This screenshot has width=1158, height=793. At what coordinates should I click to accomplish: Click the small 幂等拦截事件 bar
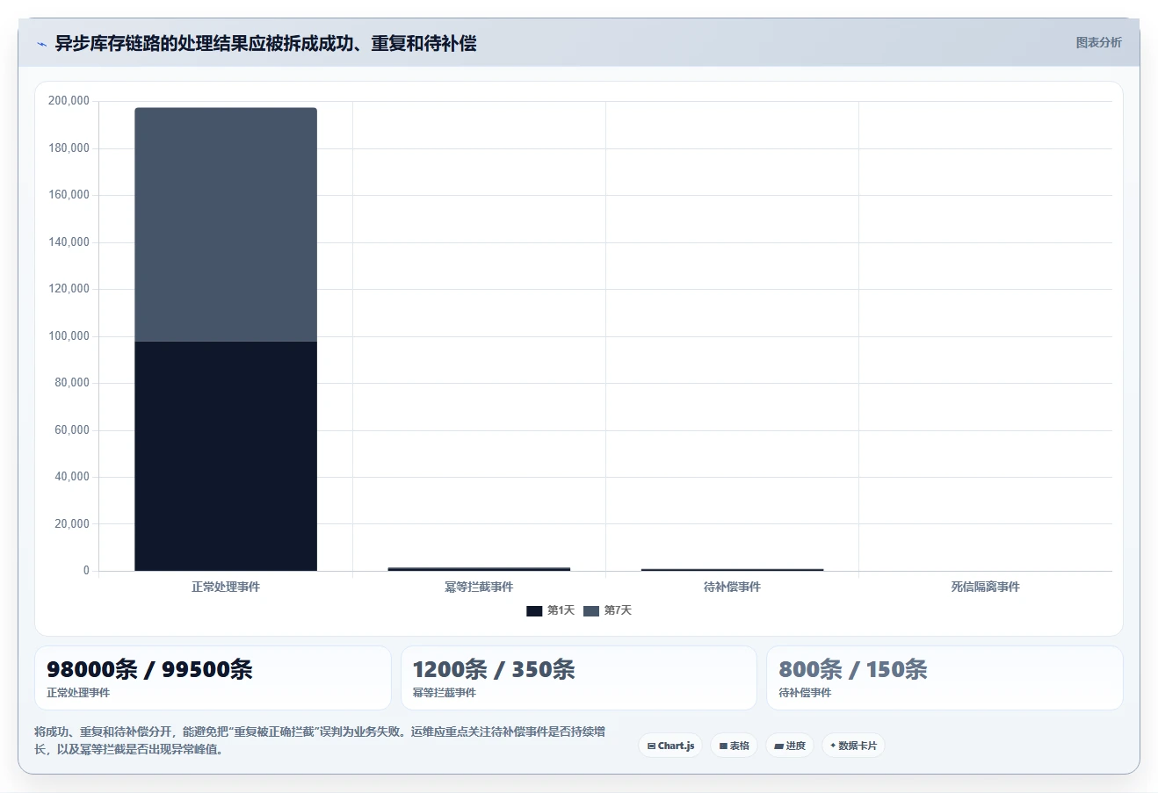(479, 569)
